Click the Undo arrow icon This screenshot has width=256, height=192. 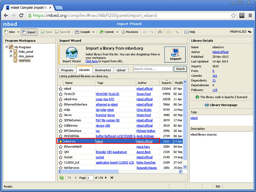145,32
